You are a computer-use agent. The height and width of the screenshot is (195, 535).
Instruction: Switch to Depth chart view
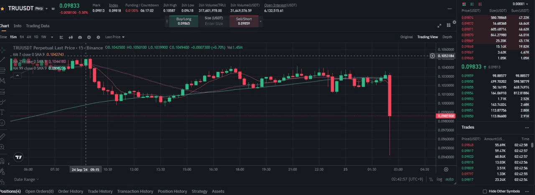[x=447, y=37]
